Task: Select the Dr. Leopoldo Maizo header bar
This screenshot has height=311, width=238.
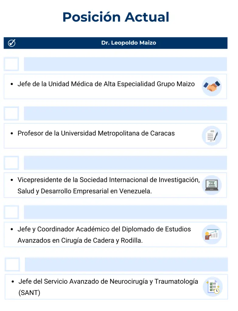Action: [x=129, y=43]
